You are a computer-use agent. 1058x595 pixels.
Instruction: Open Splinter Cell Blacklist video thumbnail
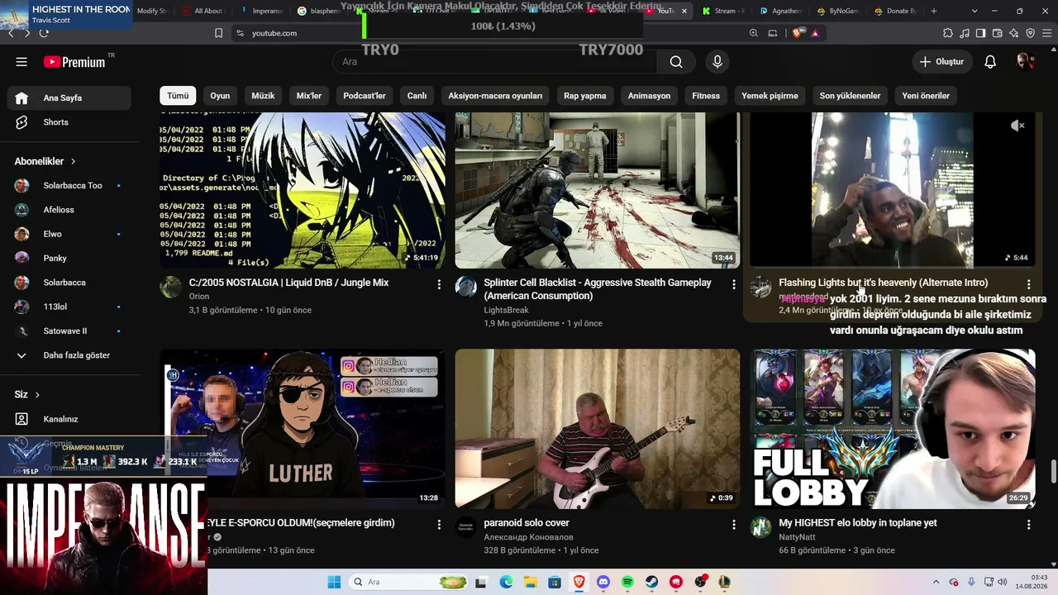pos(598,190)
